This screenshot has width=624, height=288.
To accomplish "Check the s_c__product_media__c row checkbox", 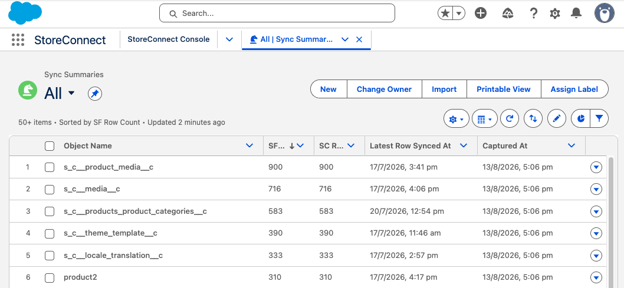I will tap(50, 167).
